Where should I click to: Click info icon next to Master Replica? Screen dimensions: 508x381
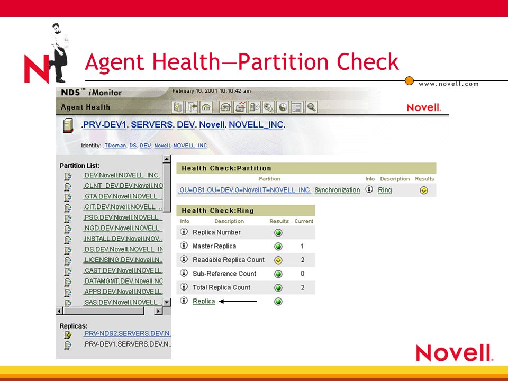(184, 246)
